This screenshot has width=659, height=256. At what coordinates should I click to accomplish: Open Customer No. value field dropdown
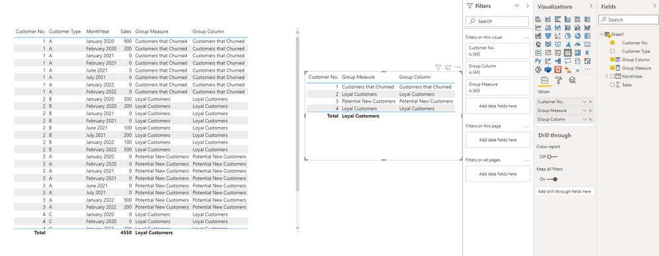tap(584, 102)
